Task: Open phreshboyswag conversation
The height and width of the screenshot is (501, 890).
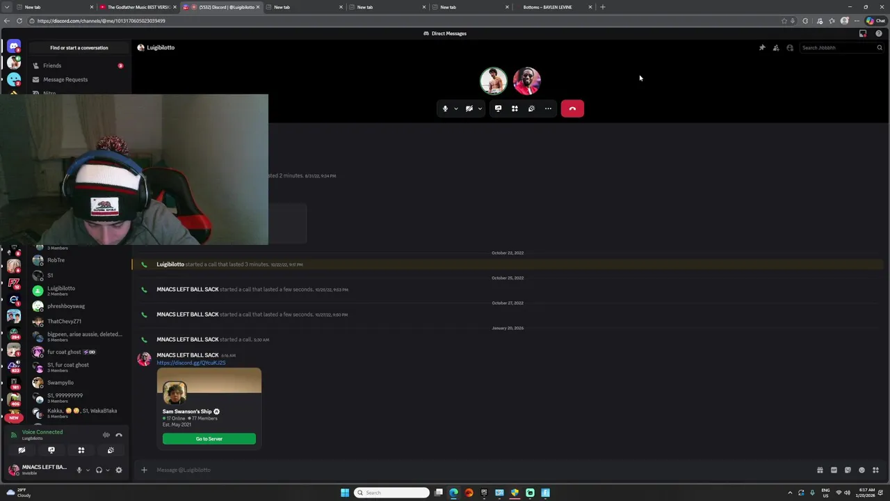Action: click(79, 306)
